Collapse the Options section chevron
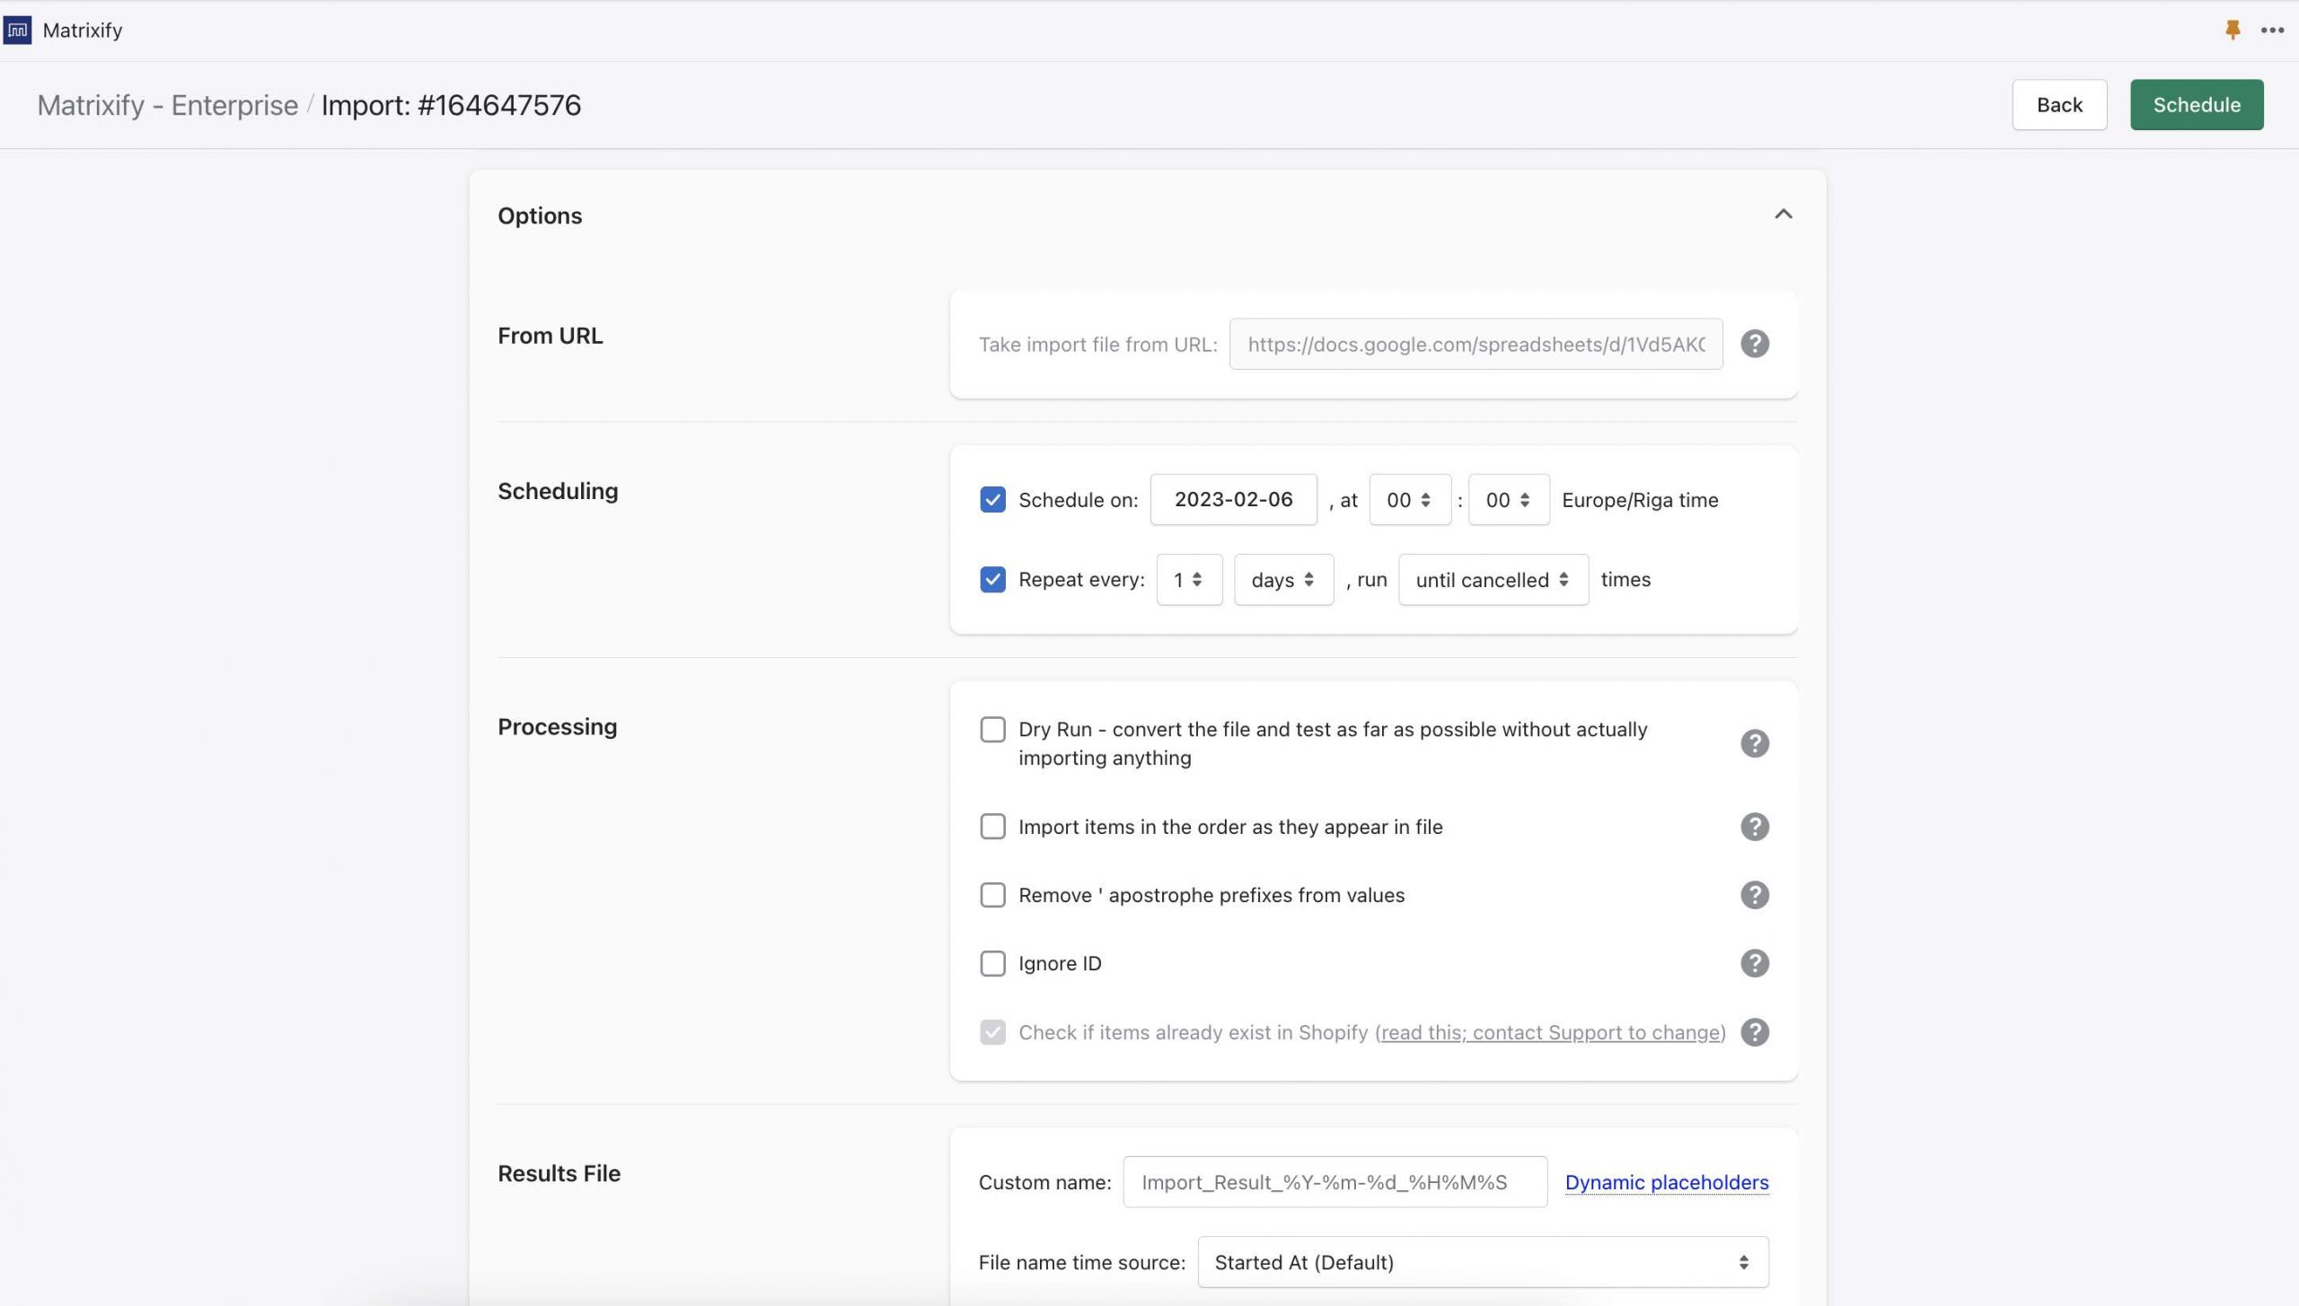This screenshot has width=2299, height=1306. (x=1783, y=215)
